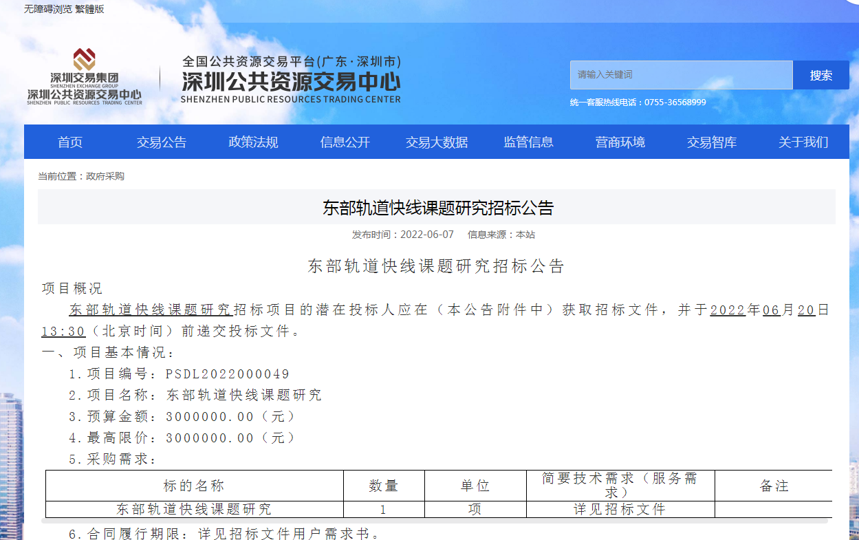
Task: Click the 详见招标文件 table cell
Action: pyautogui.click(x=620, y=510)
